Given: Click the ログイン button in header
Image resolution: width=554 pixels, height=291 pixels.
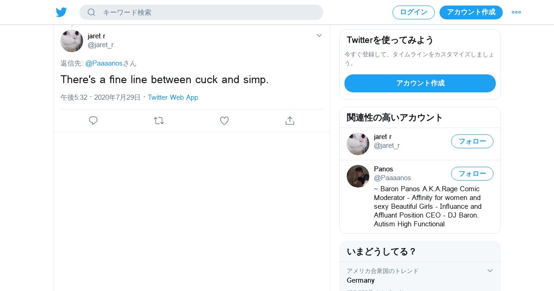Looking at the screenshot, I should tap(414, 12).
